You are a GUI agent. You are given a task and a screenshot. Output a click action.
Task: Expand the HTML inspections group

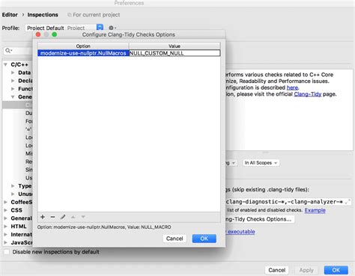(5, 227)
